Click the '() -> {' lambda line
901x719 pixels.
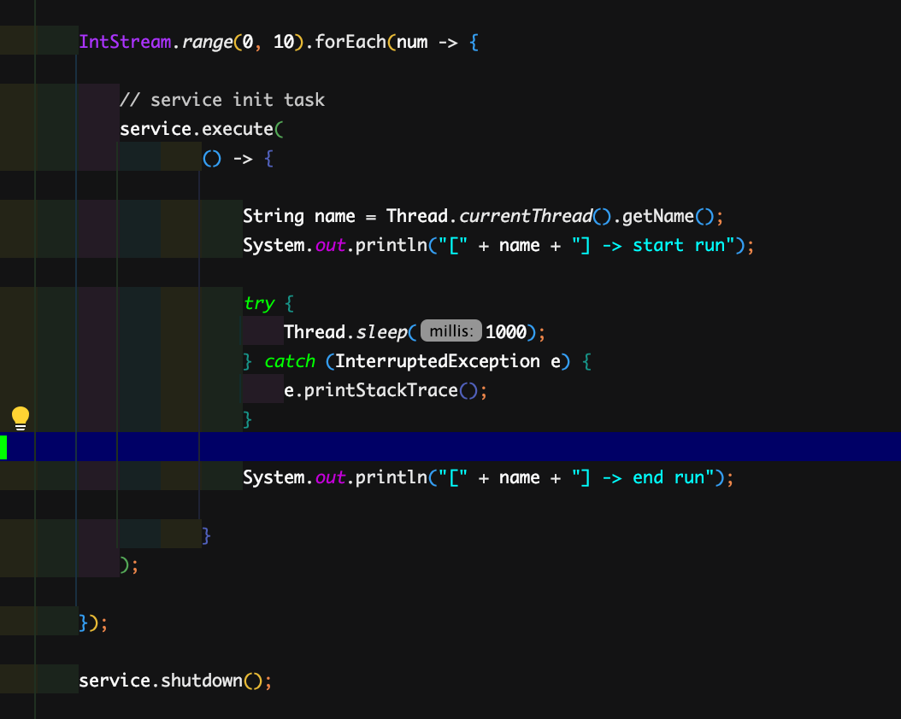pyautogui.click(x=238, y=158)
